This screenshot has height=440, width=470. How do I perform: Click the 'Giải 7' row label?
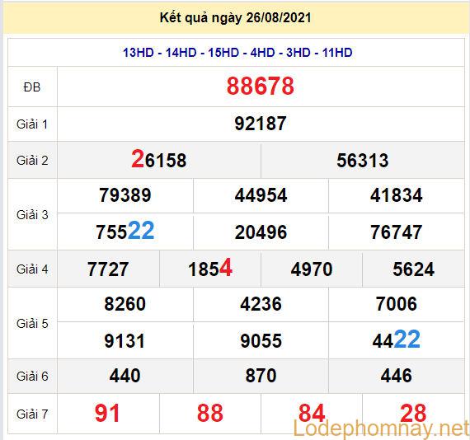(x=32, y=414)
